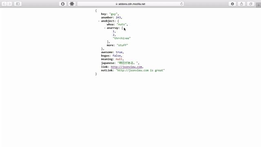Open the http://jsonview.com link
The image size is (261, 147).
click(x=126, y=67)
